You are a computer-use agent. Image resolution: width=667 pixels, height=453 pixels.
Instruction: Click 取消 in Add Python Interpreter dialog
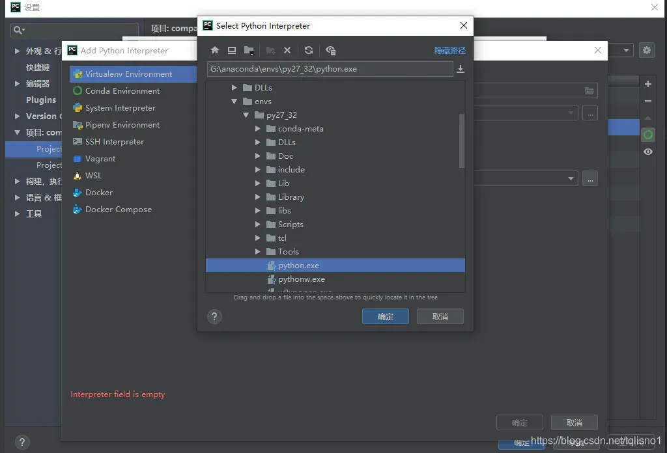coord(575,423)
